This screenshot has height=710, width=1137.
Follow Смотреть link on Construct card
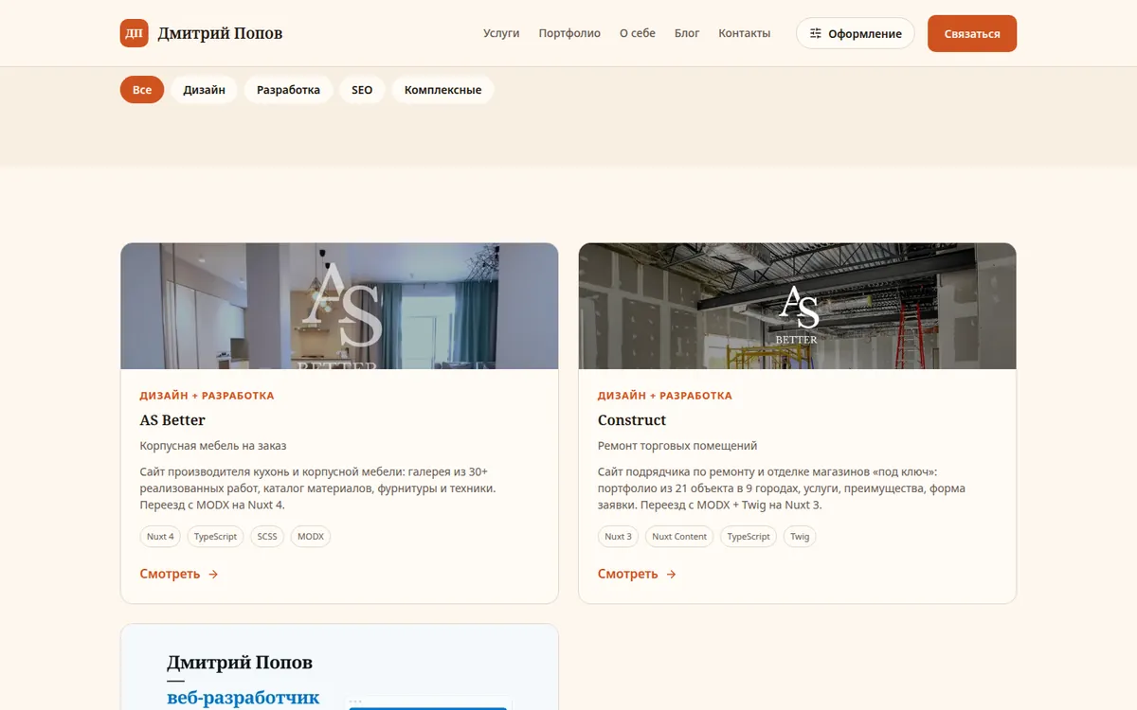(x=637, y=574)
